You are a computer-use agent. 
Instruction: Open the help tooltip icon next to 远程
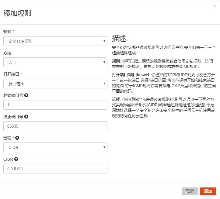click(x=17, y=138)
